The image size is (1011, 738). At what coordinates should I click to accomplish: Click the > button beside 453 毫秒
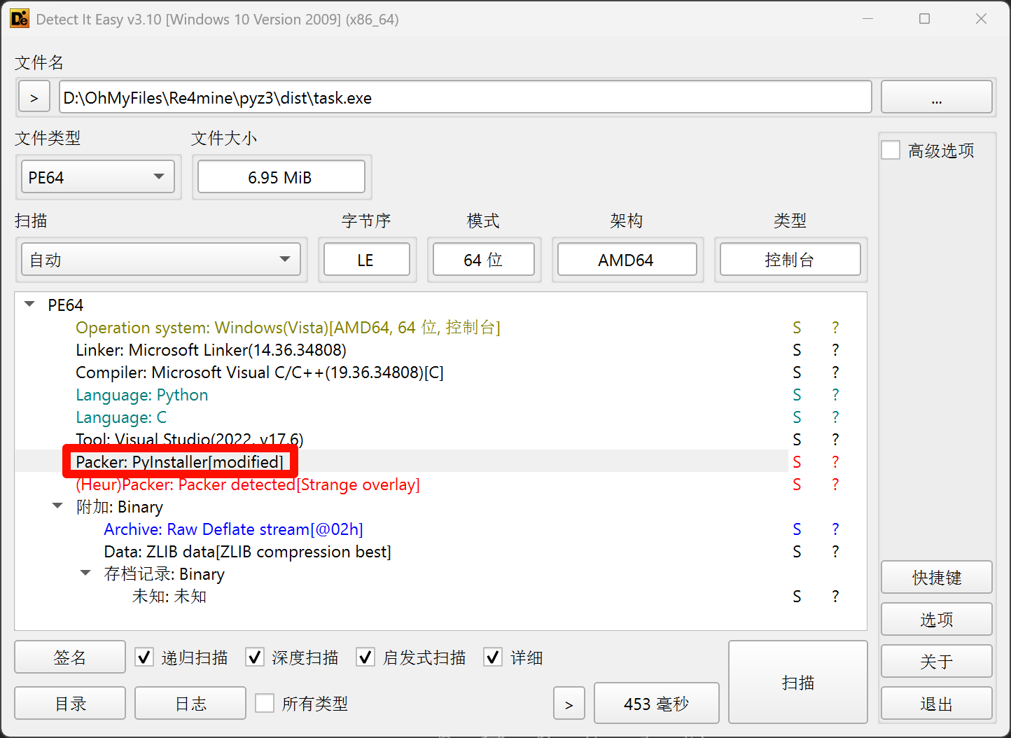[x=569, y=704]
